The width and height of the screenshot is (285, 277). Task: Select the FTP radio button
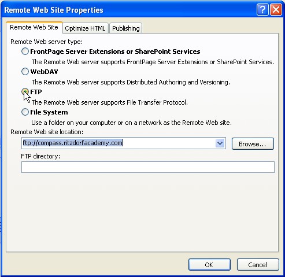pos(25,92)
